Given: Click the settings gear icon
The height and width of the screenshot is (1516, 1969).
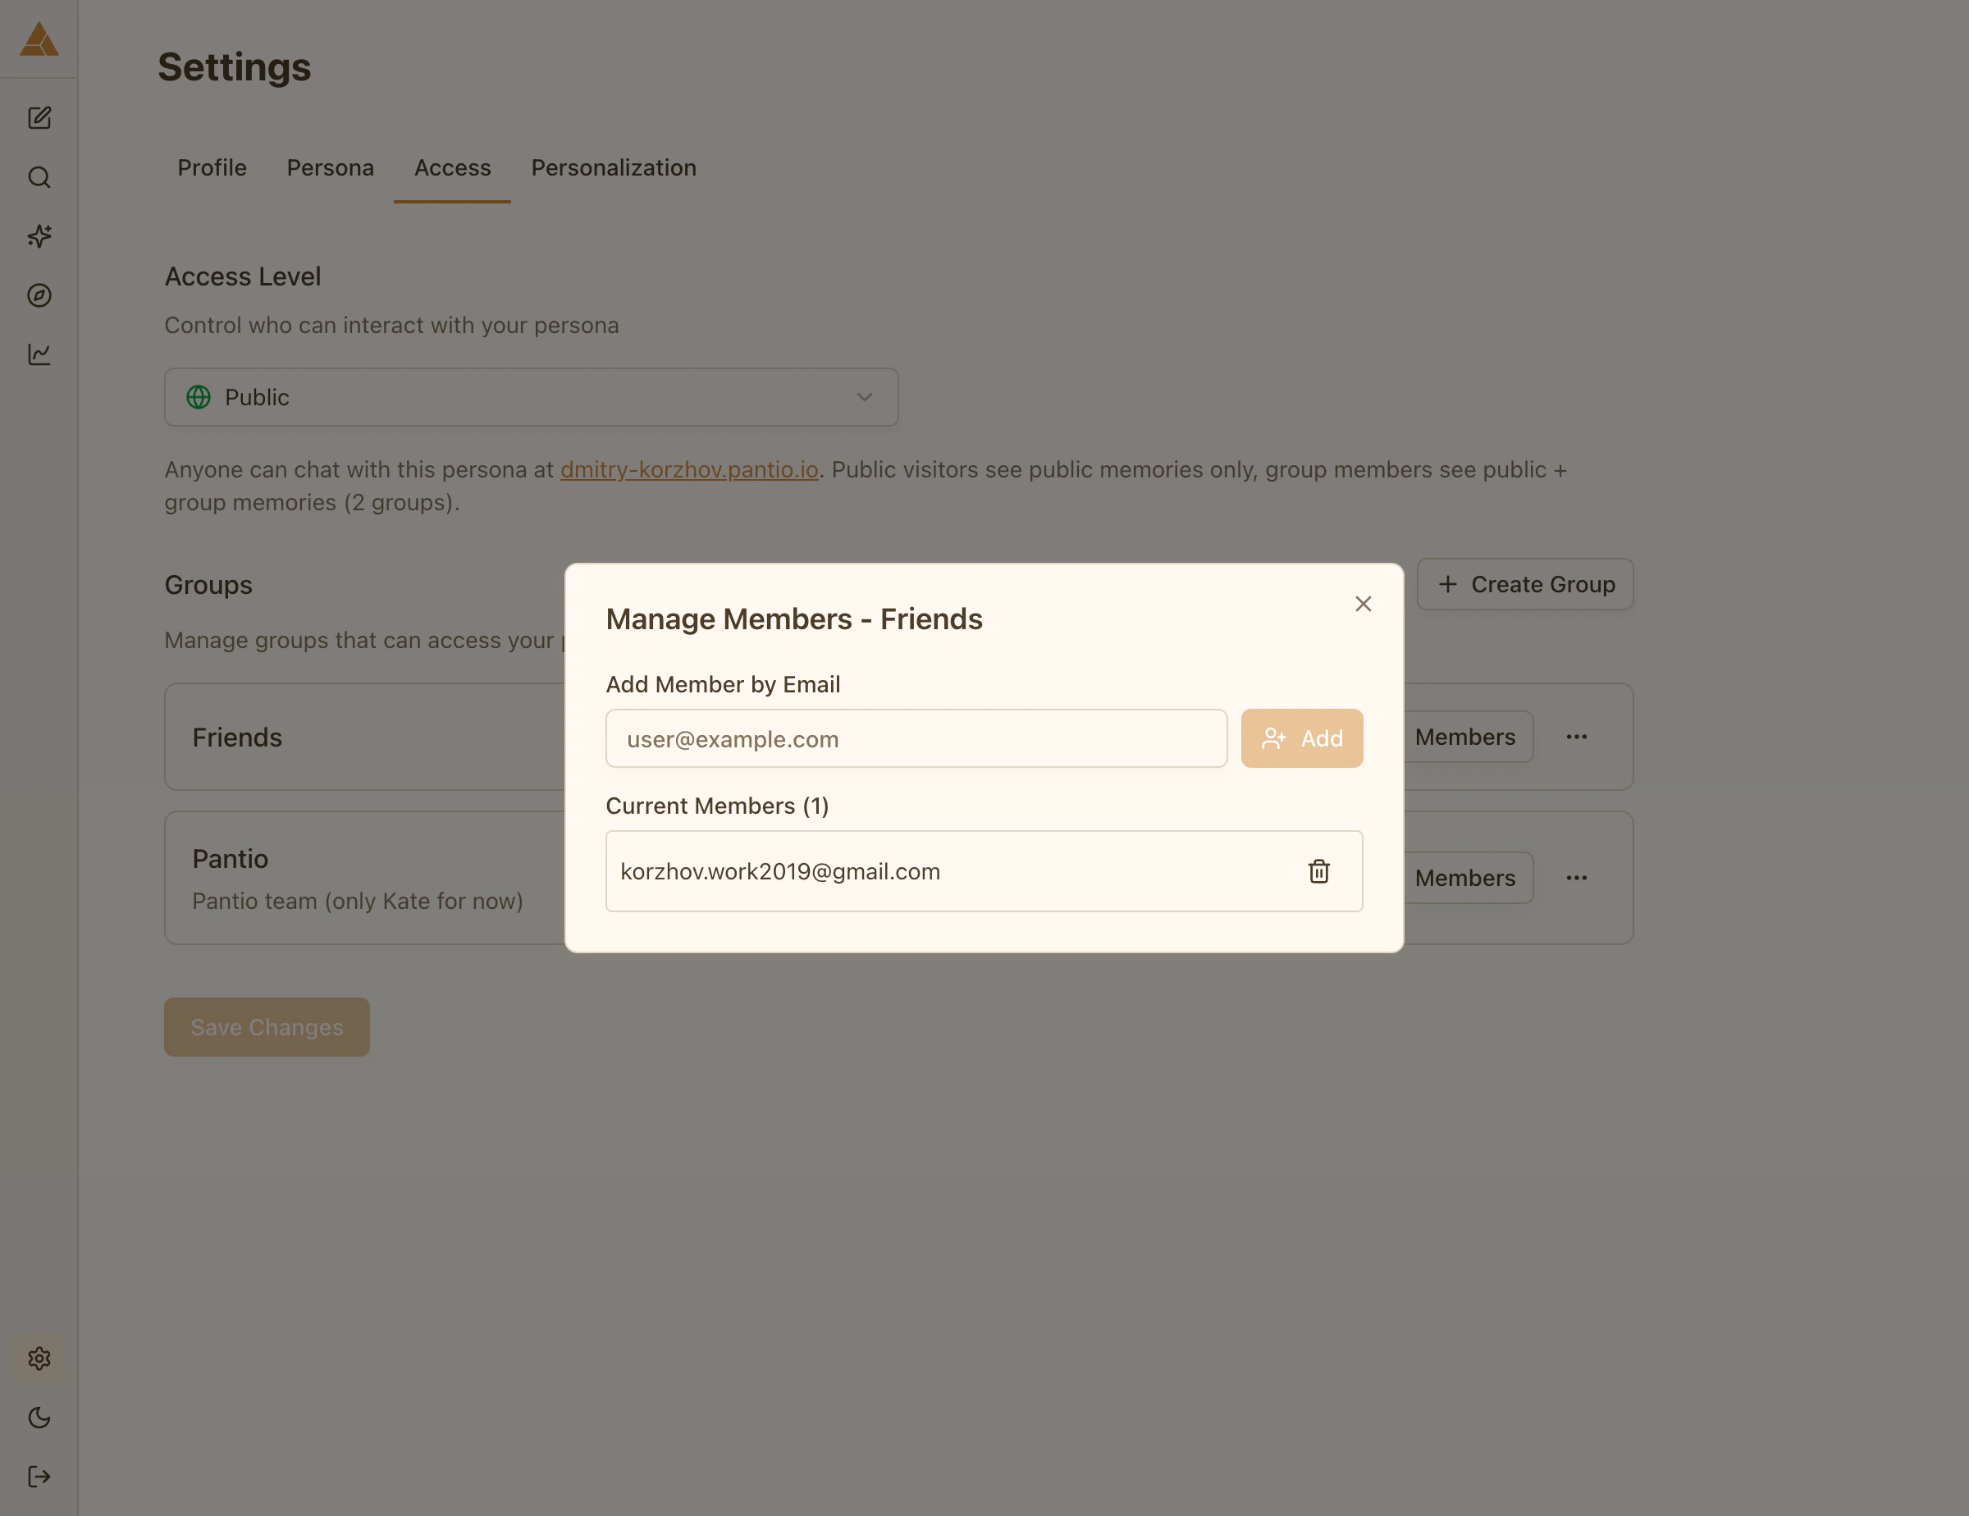Looking at the screenshot, I should pyautogui.click(x=39, y=1358).
